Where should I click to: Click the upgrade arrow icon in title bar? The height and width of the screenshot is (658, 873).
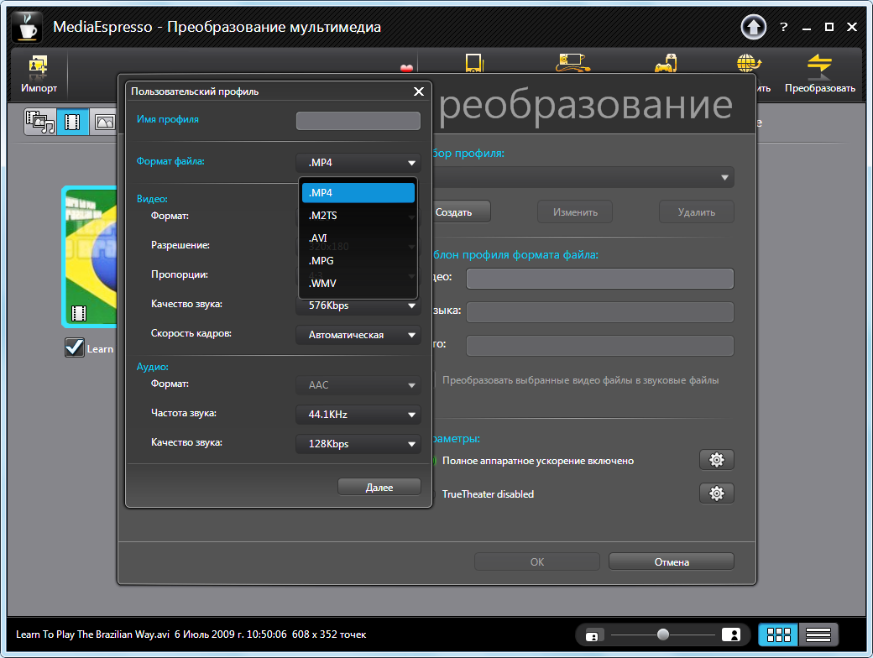coord(753,28)
